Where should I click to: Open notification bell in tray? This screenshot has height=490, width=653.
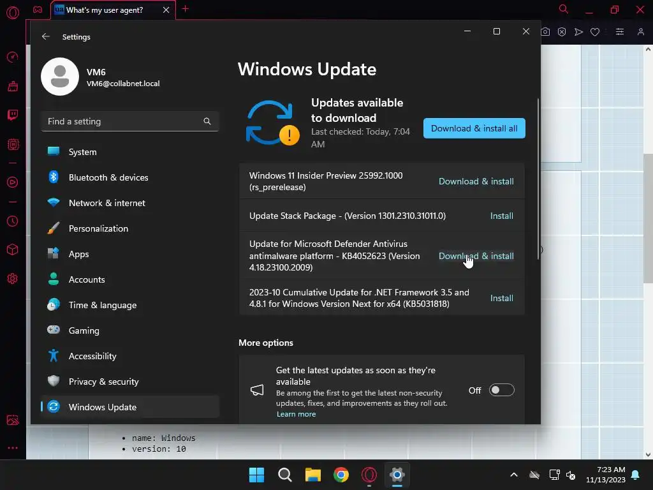(636, 475)
